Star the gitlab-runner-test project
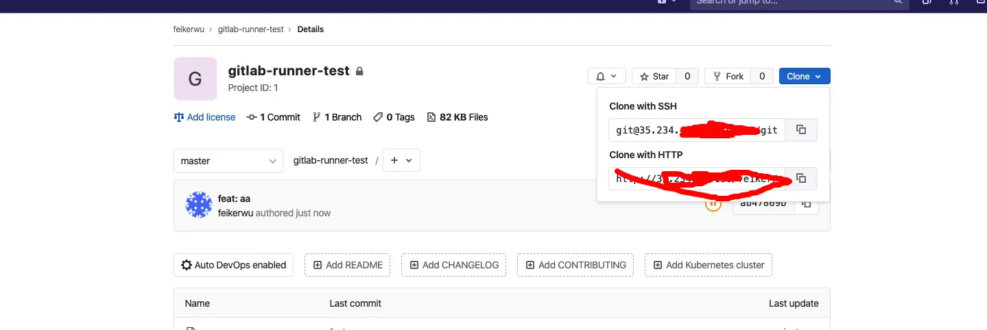987x330 pixels. coord(654,77)
